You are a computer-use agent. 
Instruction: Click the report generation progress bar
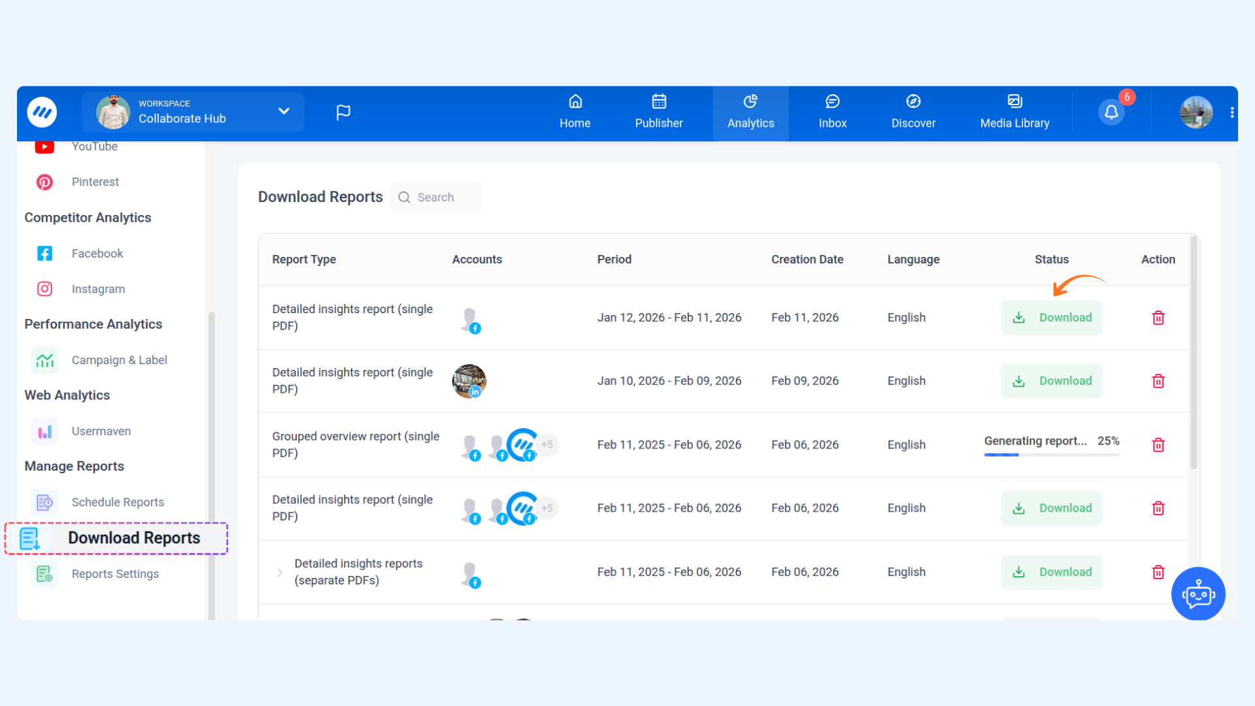[x=1051, y=455]
